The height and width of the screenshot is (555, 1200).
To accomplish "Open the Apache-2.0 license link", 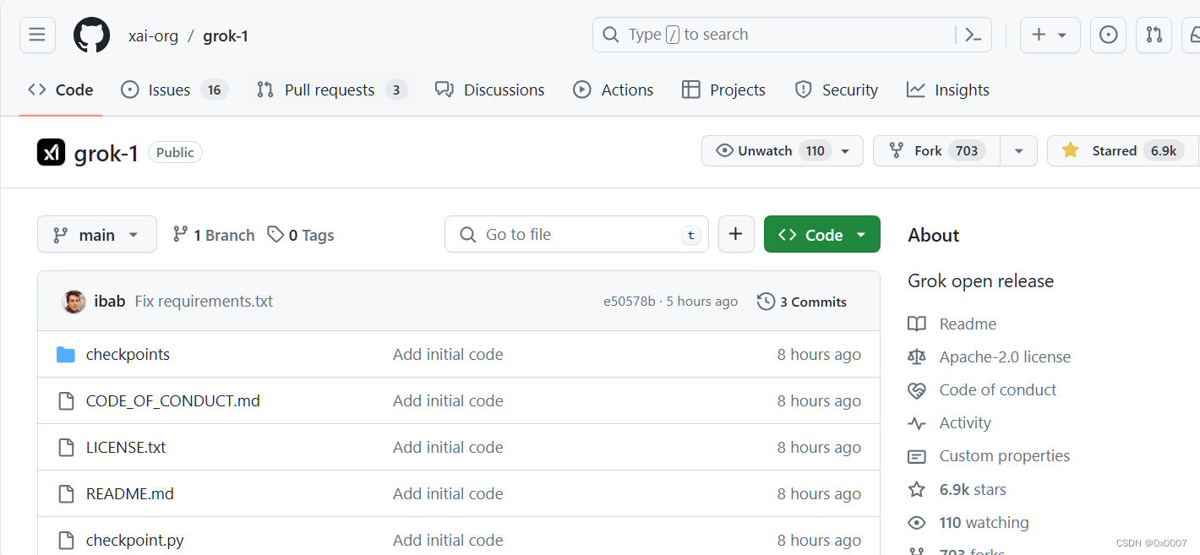I will click(1005, 356).
